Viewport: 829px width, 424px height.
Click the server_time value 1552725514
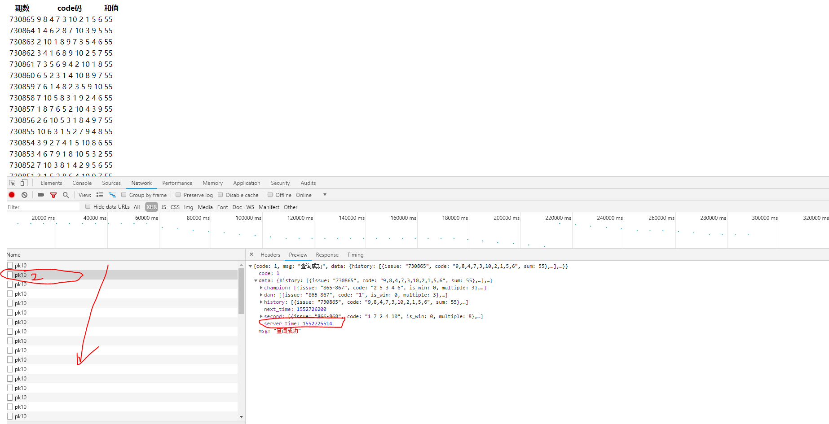click(x=317, y=323)
